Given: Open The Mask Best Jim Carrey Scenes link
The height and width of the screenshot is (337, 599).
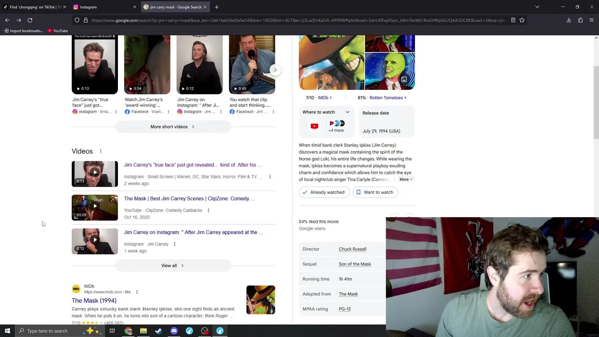Looking at the screenshot, I should (189, 198).
